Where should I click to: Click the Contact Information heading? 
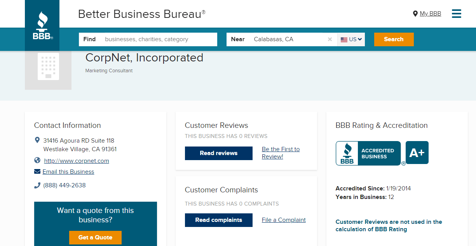point(68,126)
